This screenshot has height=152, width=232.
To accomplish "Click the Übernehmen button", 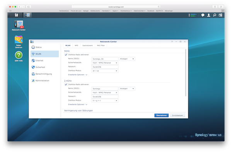I will [161, 115].
